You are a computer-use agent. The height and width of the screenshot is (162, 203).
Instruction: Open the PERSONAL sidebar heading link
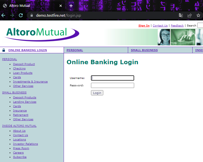click(10, 59)
